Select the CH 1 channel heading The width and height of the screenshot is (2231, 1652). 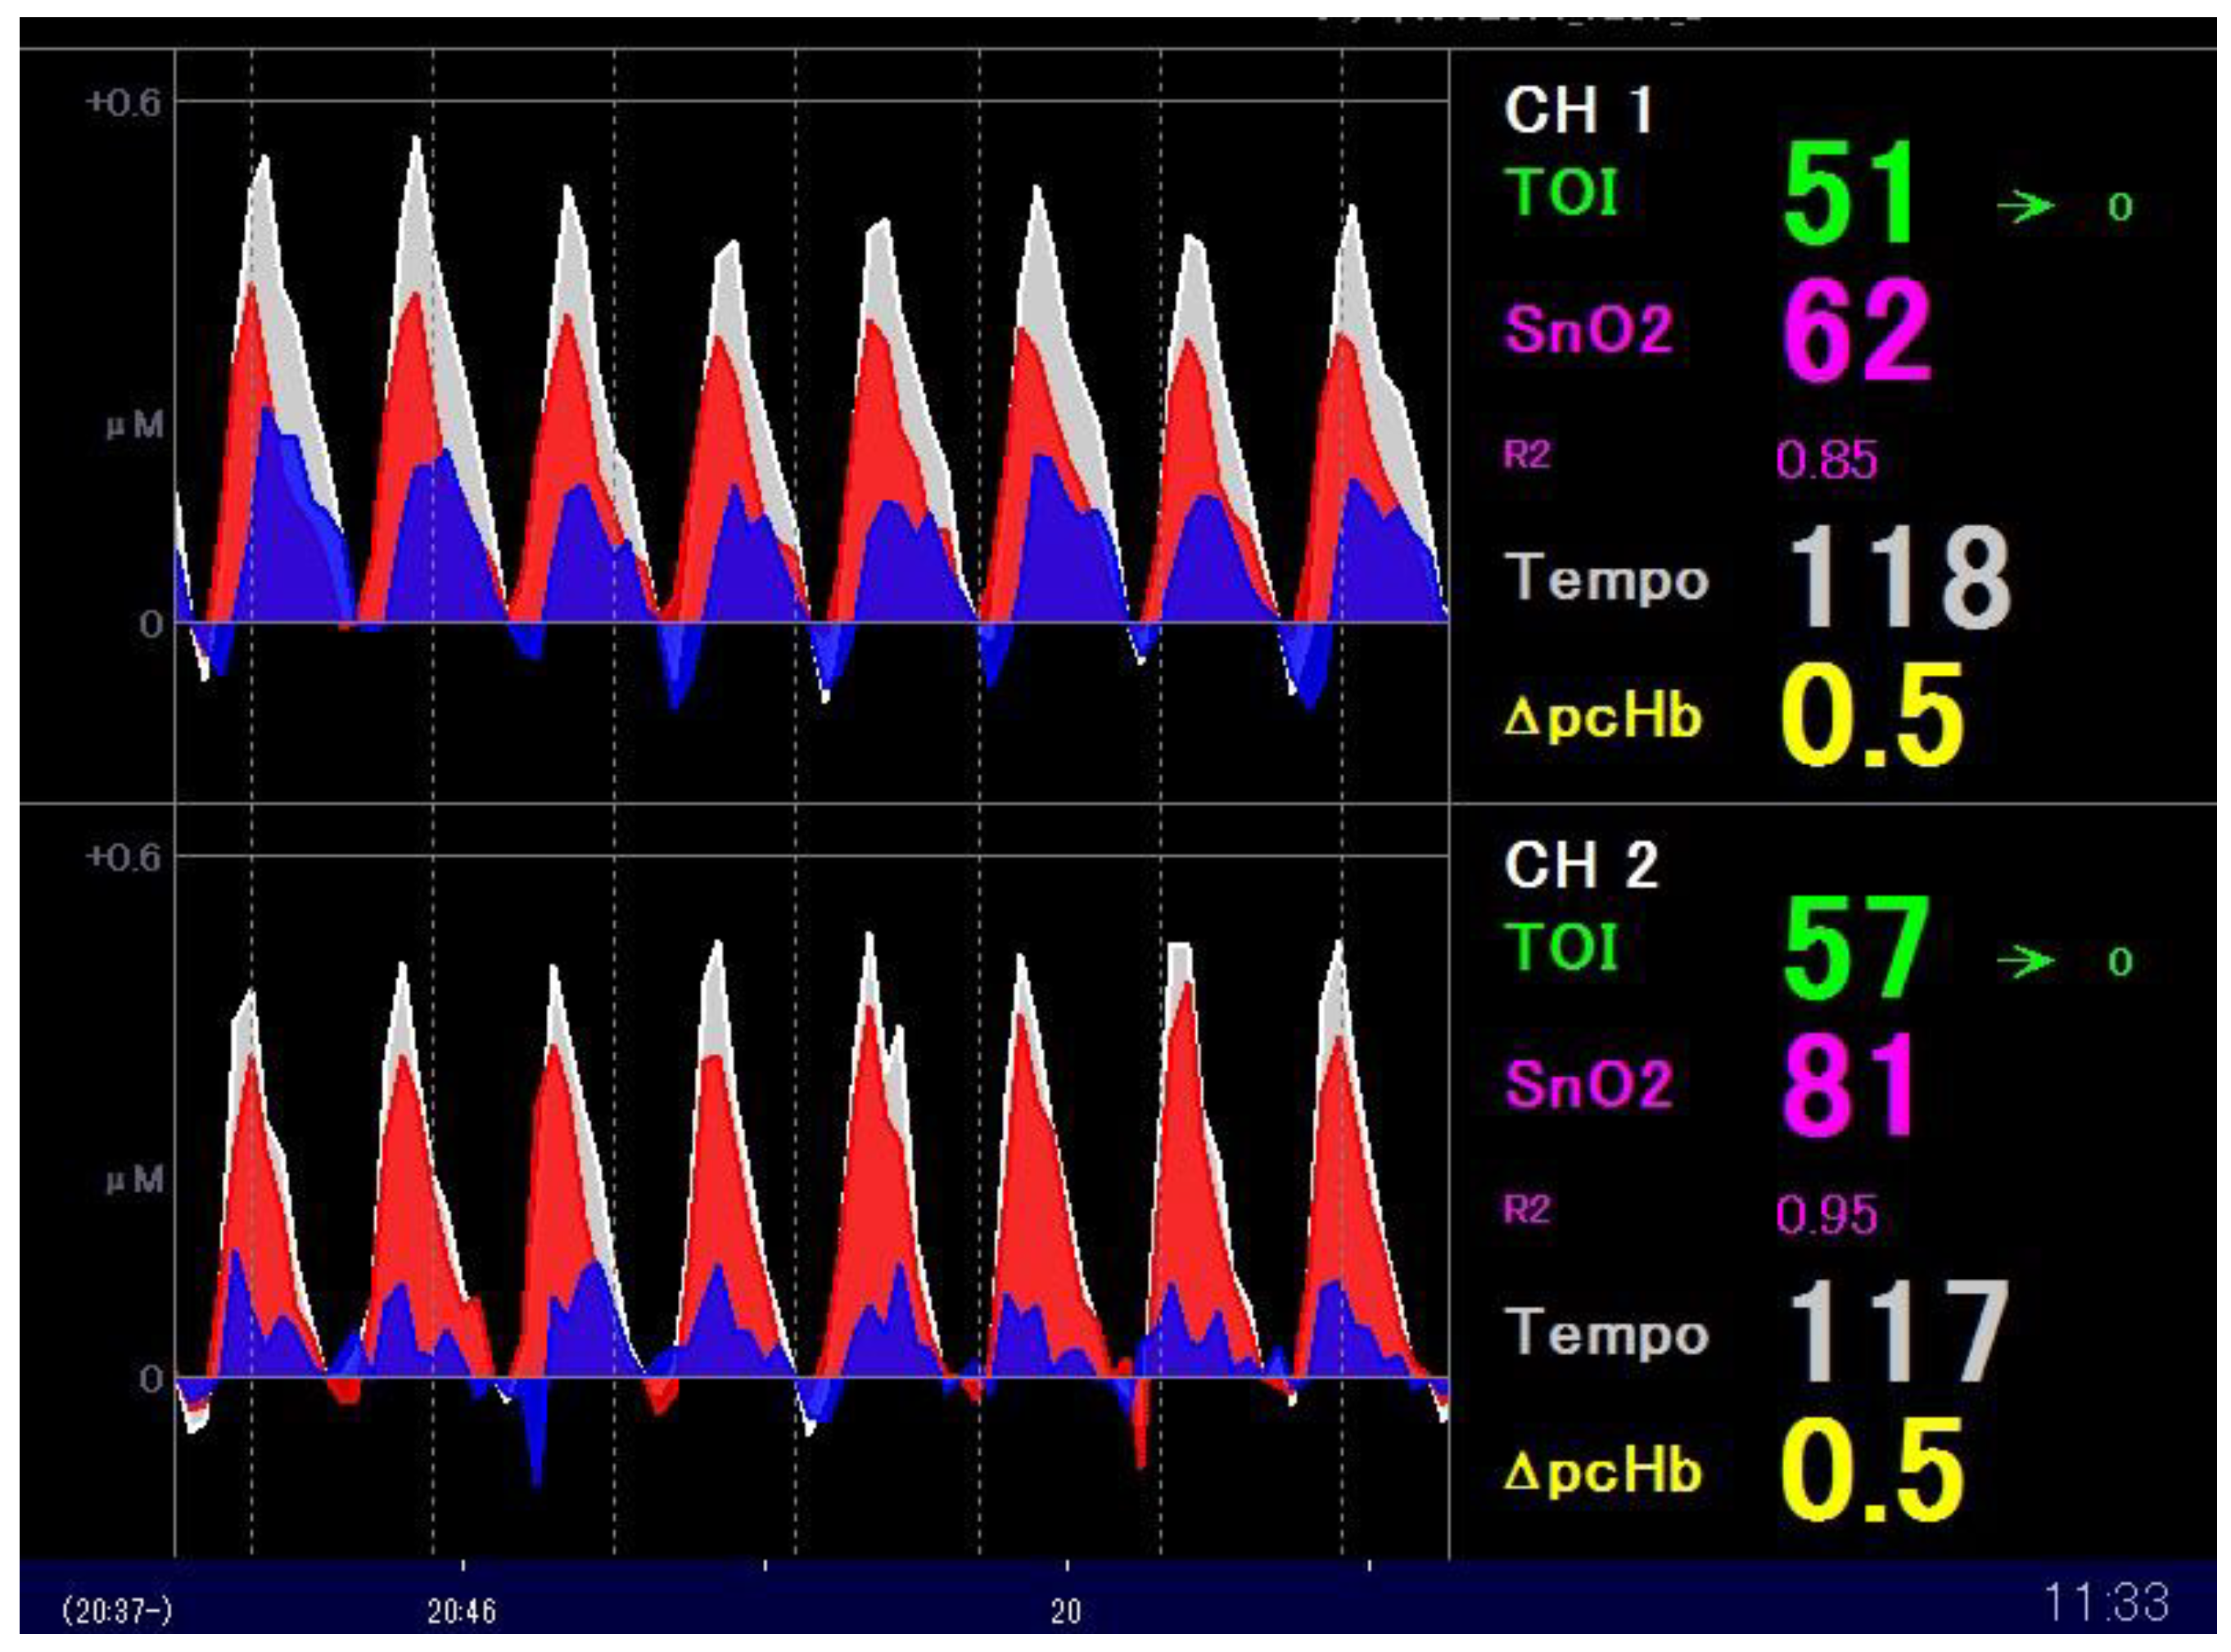pyautogui.click(x=1578, y=109)
